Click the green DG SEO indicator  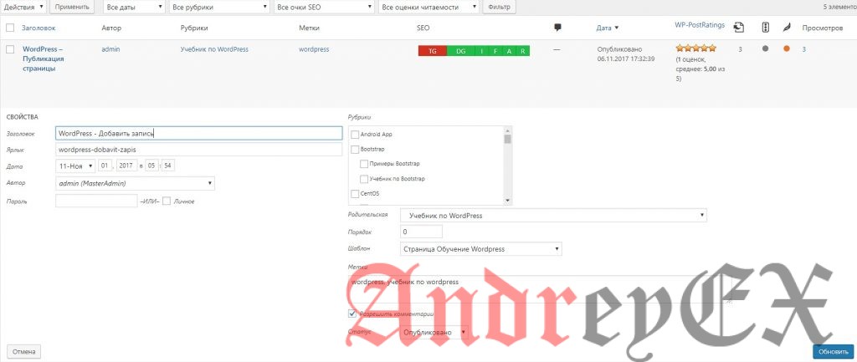[461, 51]
